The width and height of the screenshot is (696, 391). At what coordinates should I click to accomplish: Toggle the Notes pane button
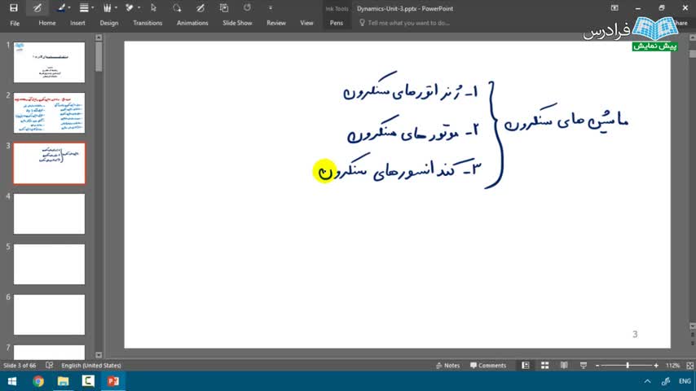pos(447,365)
